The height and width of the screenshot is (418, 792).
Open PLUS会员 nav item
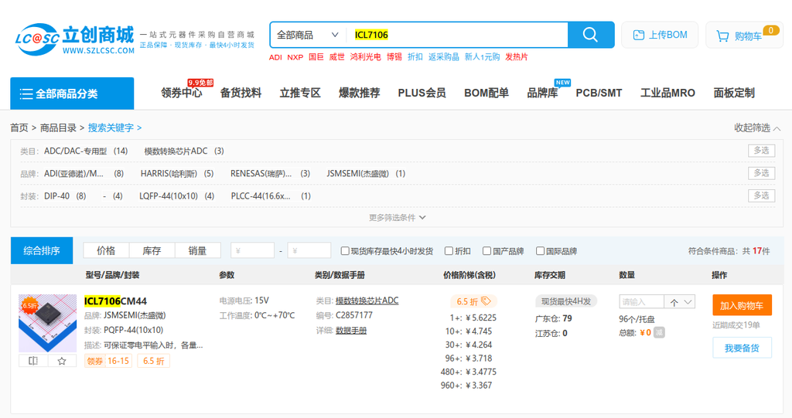(x=422, y=93)
